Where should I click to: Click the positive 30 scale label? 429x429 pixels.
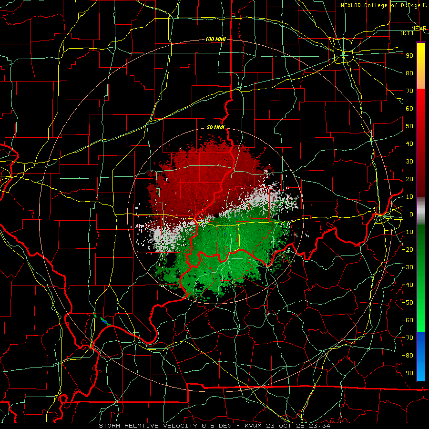[x=409, y=162]
